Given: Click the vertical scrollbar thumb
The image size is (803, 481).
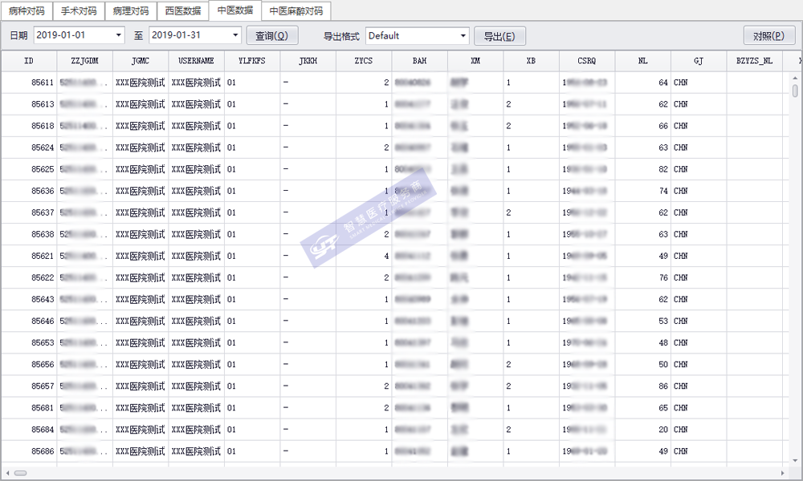Looking at the screenshot, I should (795, 91).
